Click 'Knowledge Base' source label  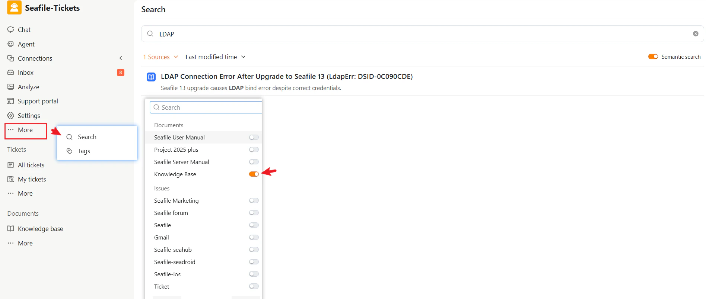click(175, 174)
